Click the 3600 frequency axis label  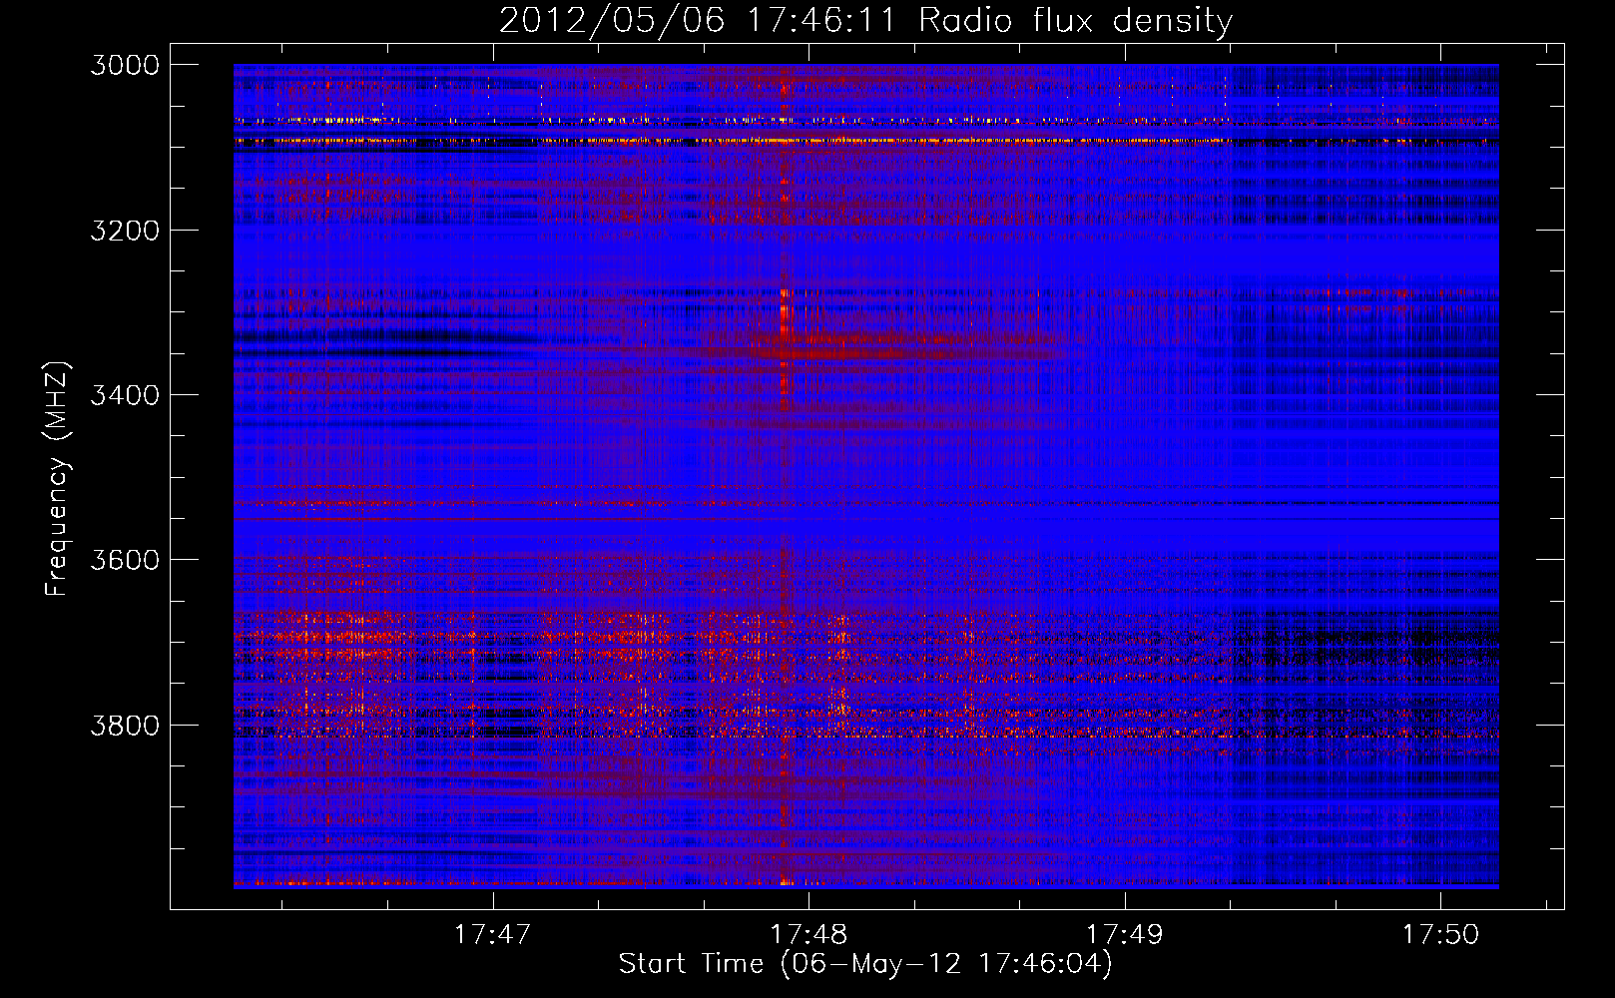click(x=125, y=560)
